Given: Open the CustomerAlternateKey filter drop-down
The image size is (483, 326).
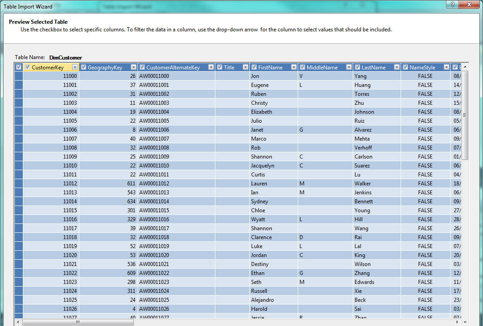Looking at the screenshot, I should click(x=211, y=67).
